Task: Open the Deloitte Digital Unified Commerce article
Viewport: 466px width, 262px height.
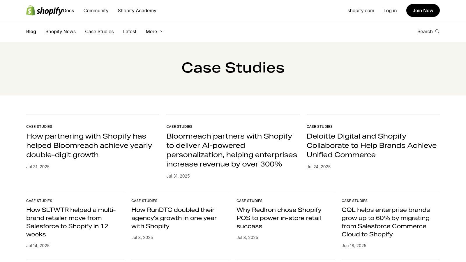Action: [x=372, y=145]
